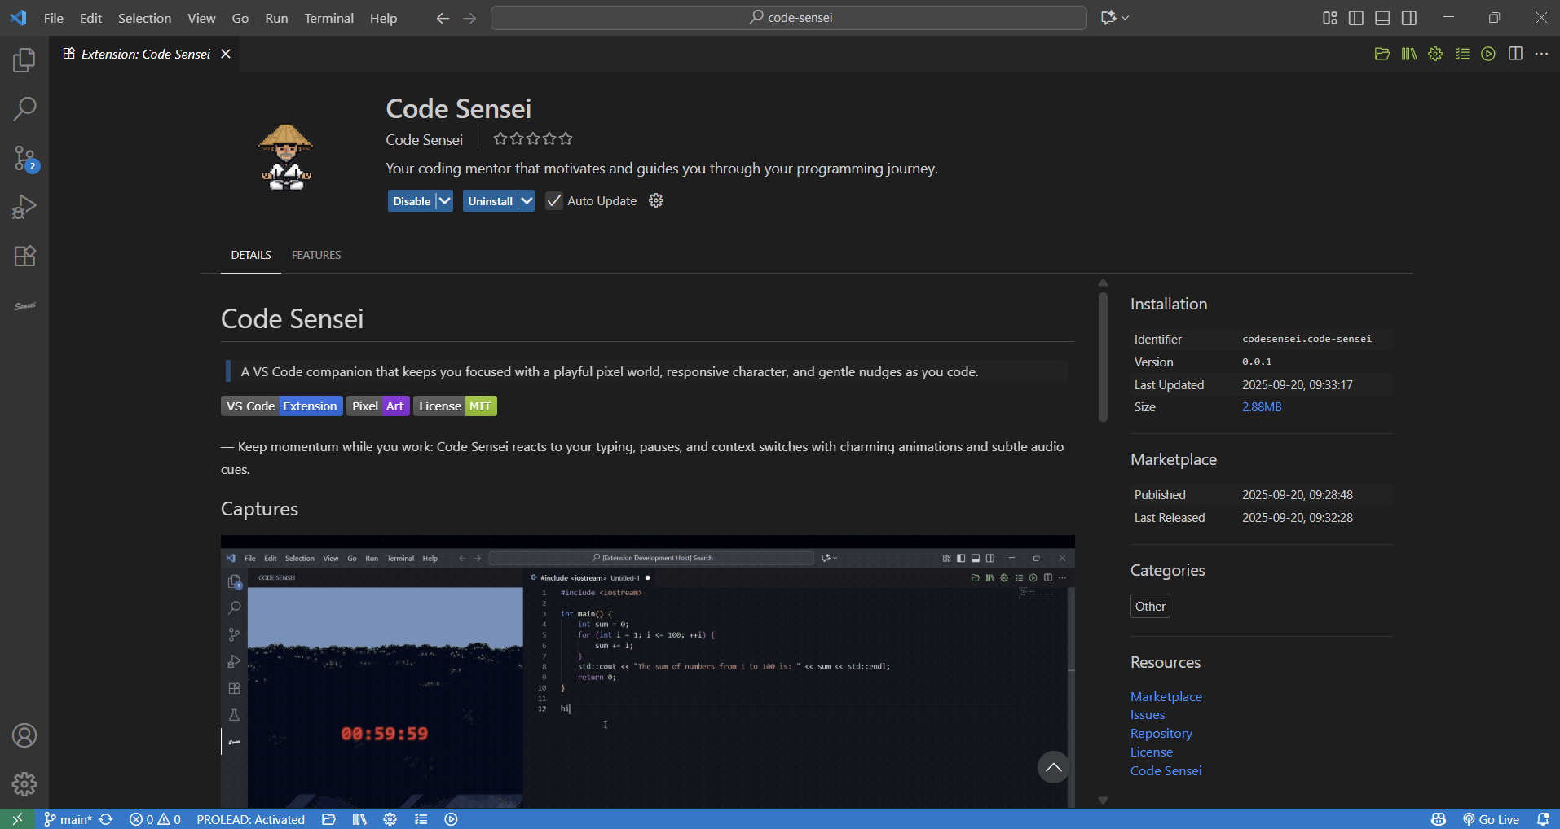Open the Explorer view in the activity bar
The width and height of the screenshot is (1560, 829).
click(24, 59)
